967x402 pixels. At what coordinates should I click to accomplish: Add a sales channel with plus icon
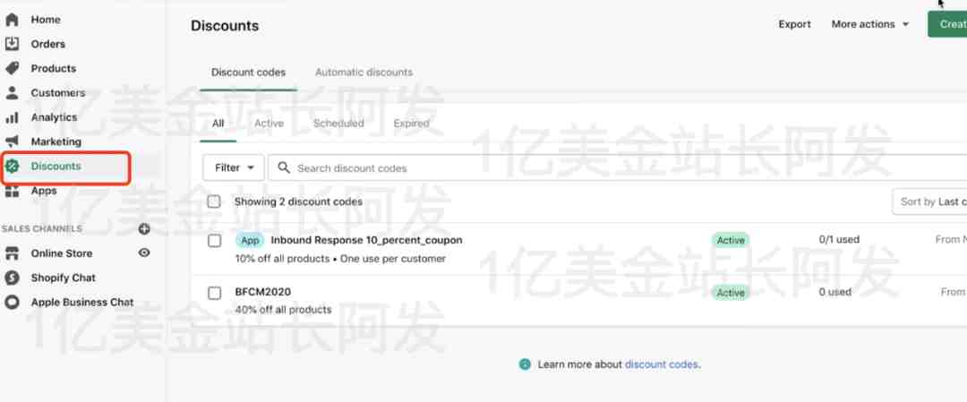click(x=144, y=228)
